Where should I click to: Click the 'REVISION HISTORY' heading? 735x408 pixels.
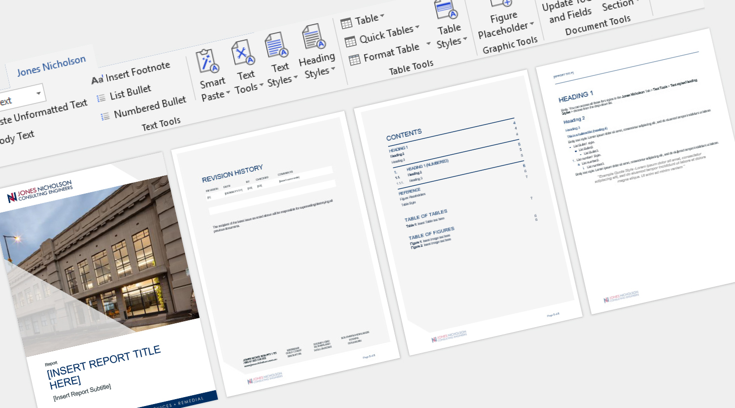click(233, 173)
